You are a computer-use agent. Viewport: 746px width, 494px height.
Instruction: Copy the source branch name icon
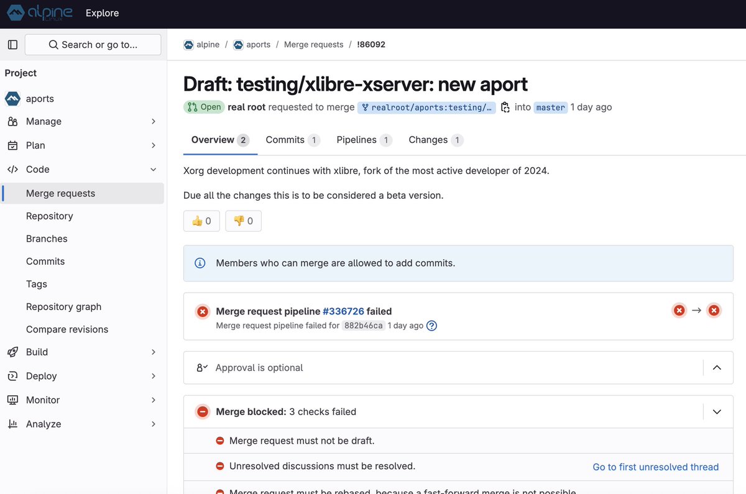505,107
